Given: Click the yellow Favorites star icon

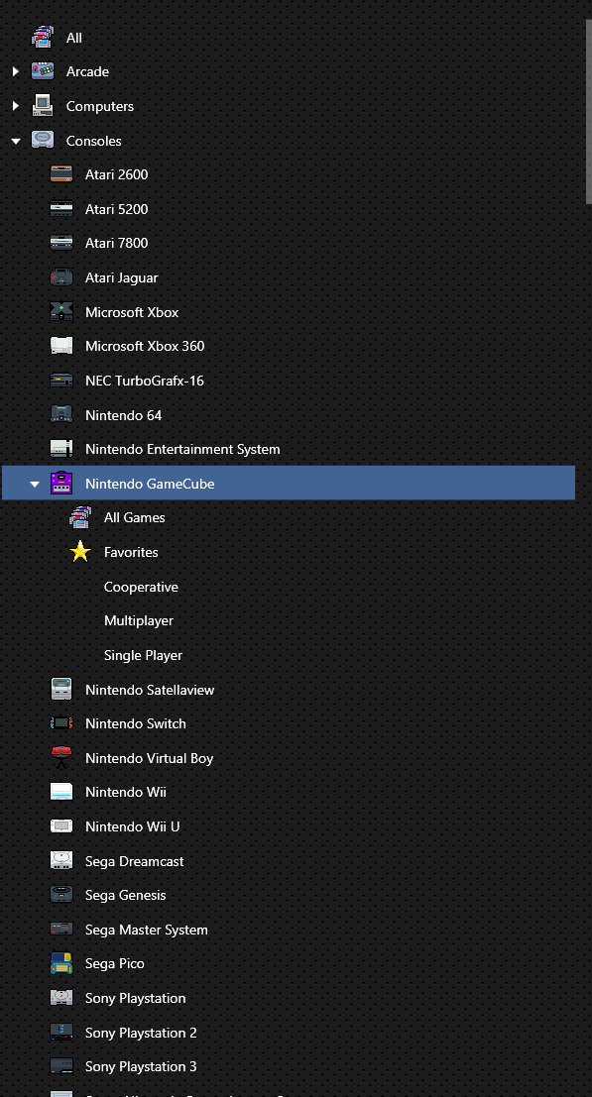Looking at the screenshot, I should coord(80,551).
